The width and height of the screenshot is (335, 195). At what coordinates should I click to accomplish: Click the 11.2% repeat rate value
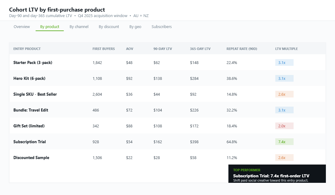(232, 158)
